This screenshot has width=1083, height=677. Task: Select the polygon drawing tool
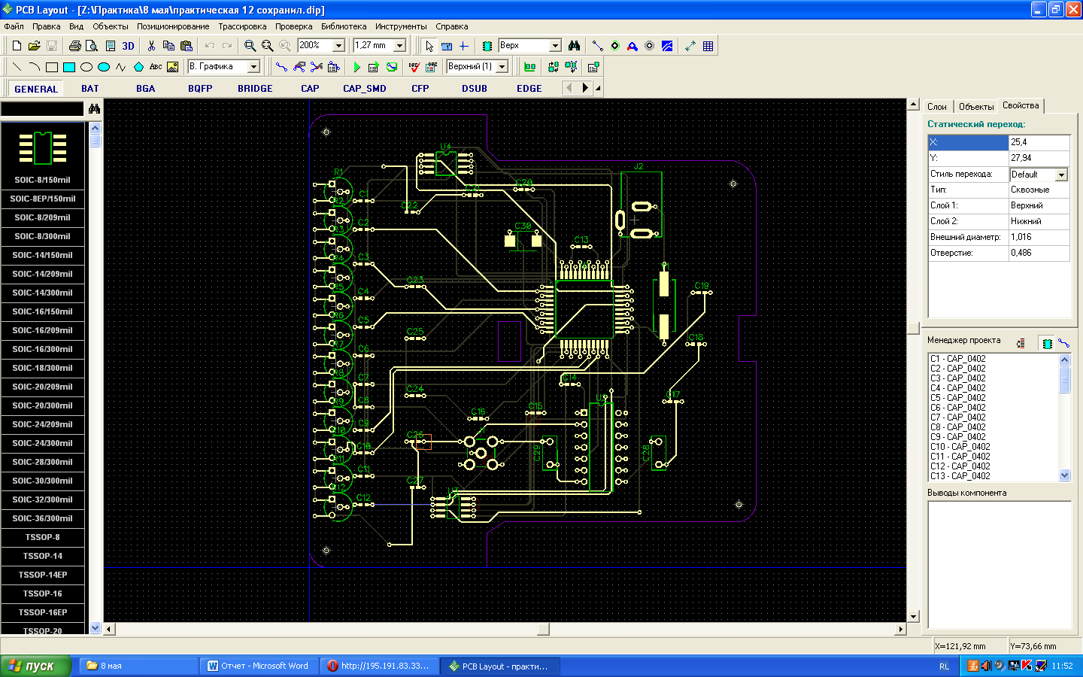pyautogui.click(x=138, y=67)
